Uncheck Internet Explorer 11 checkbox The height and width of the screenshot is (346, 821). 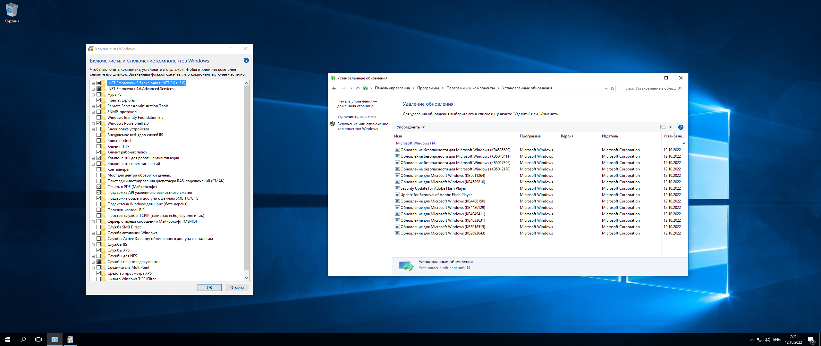[x=99, y=100]
